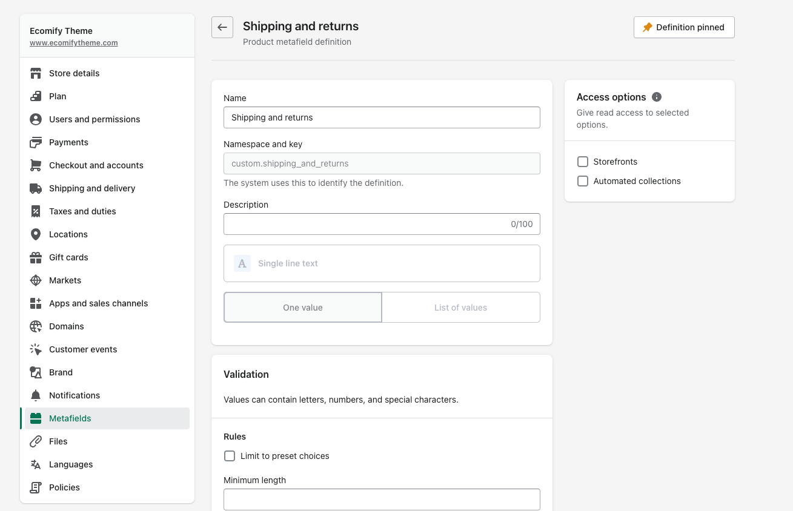This screenshot has width=793, height=511.
Task: Open Brand settings
Action: tap(107, 372)
